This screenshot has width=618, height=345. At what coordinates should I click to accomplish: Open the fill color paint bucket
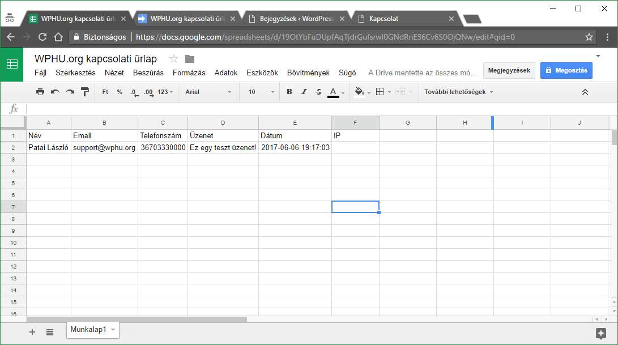(x=359, y=92)
